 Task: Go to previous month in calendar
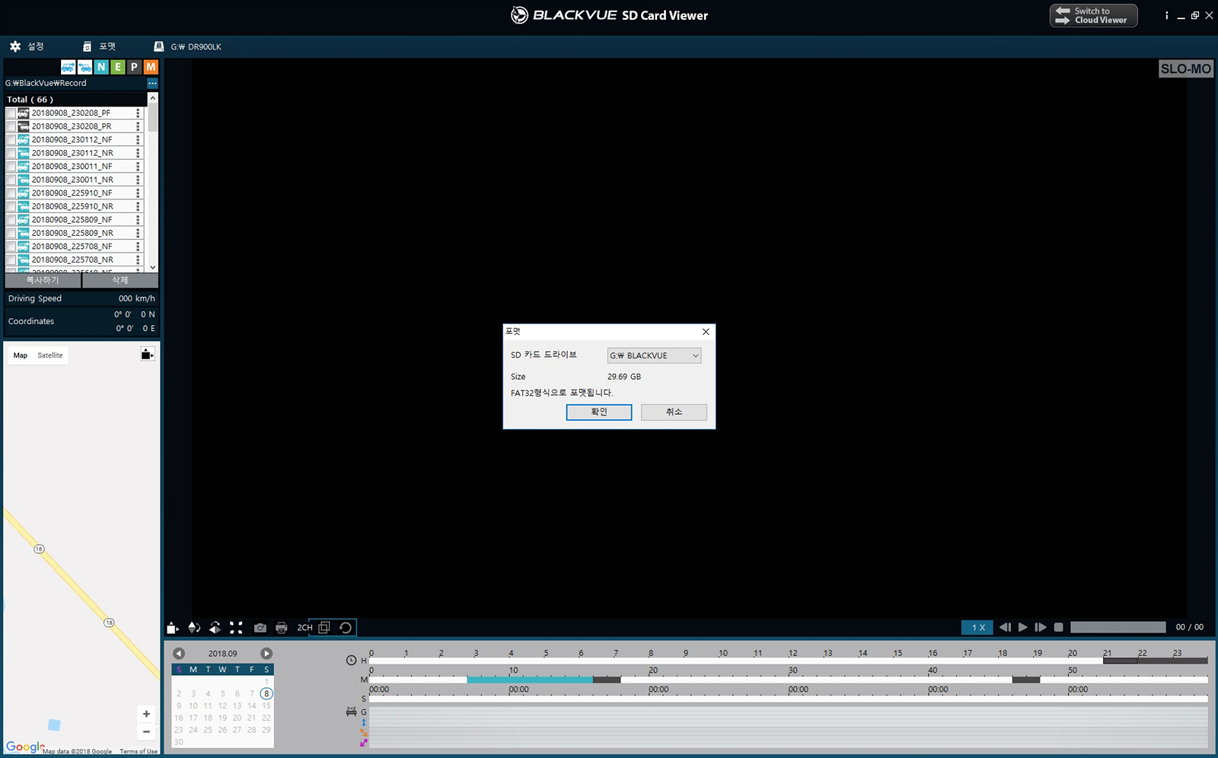click(x=179, y=654)
